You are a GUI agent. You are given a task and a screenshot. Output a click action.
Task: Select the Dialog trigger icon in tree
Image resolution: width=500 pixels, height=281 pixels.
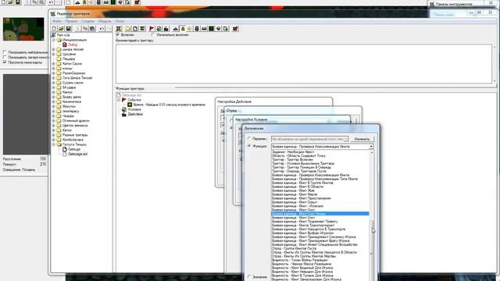65,44
